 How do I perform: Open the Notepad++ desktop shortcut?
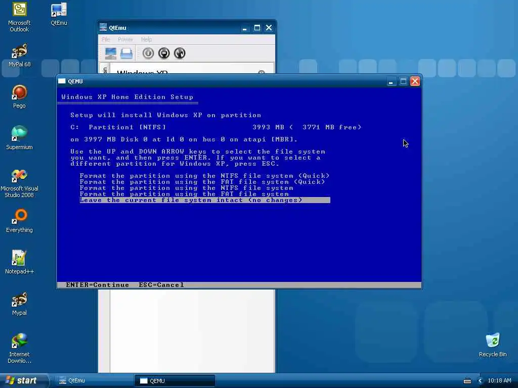19,262
